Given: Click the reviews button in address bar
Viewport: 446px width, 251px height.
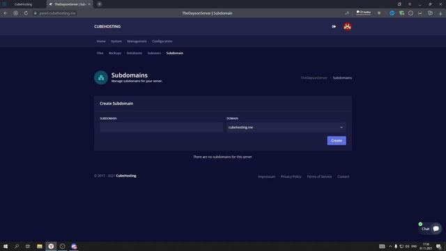Looking at the screenshot, I should [x=364, y=13].
